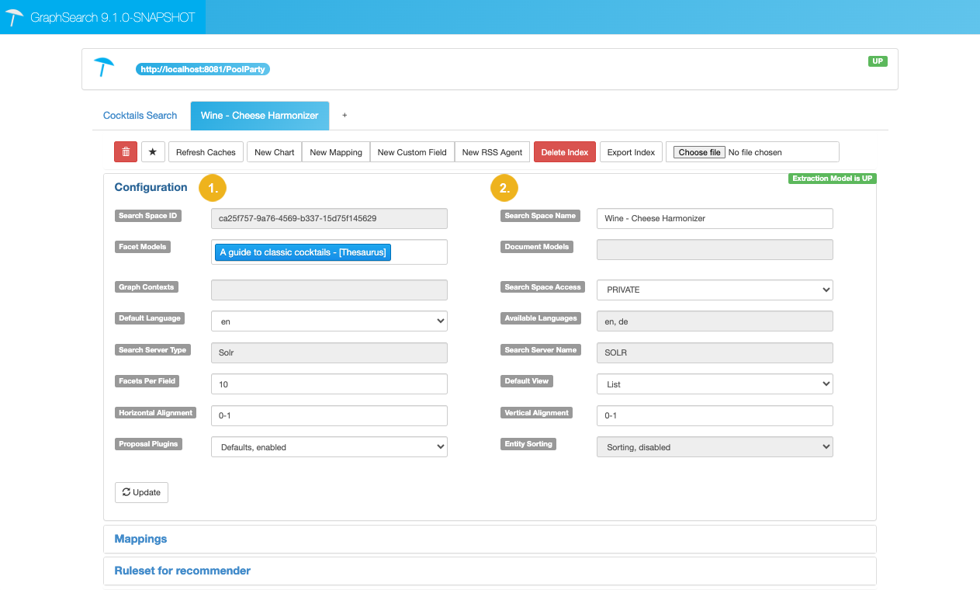The width and height of the screenshot is (980, 590).
Task: Click the PoolParty umbrella icon in server panel
Action: [103, 68]
